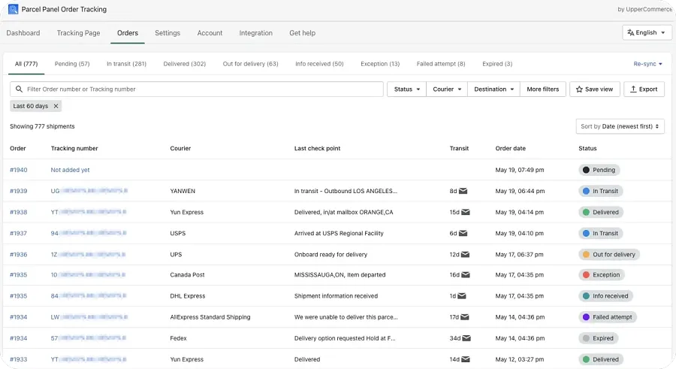Open the Courier filter dropdown

447,89
